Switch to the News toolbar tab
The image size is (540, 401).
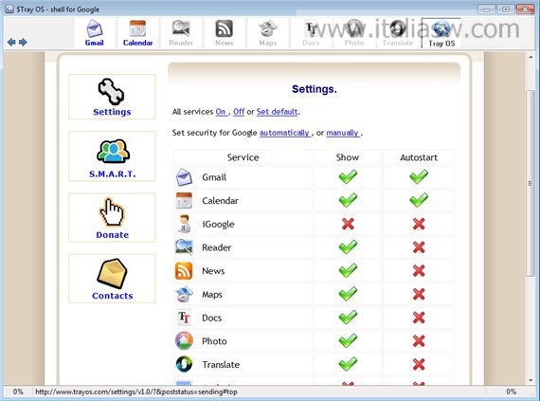pyautogui.click(x=225, y=33)
